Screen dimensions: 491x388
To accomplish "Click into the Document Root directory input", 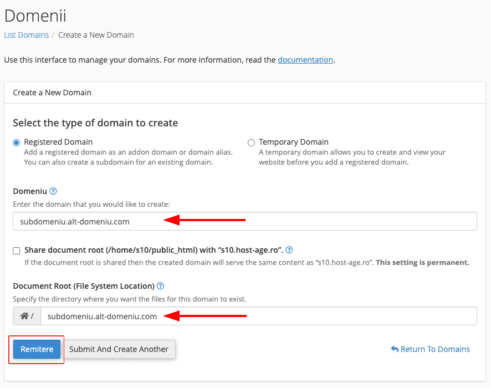I will (258, 316).
